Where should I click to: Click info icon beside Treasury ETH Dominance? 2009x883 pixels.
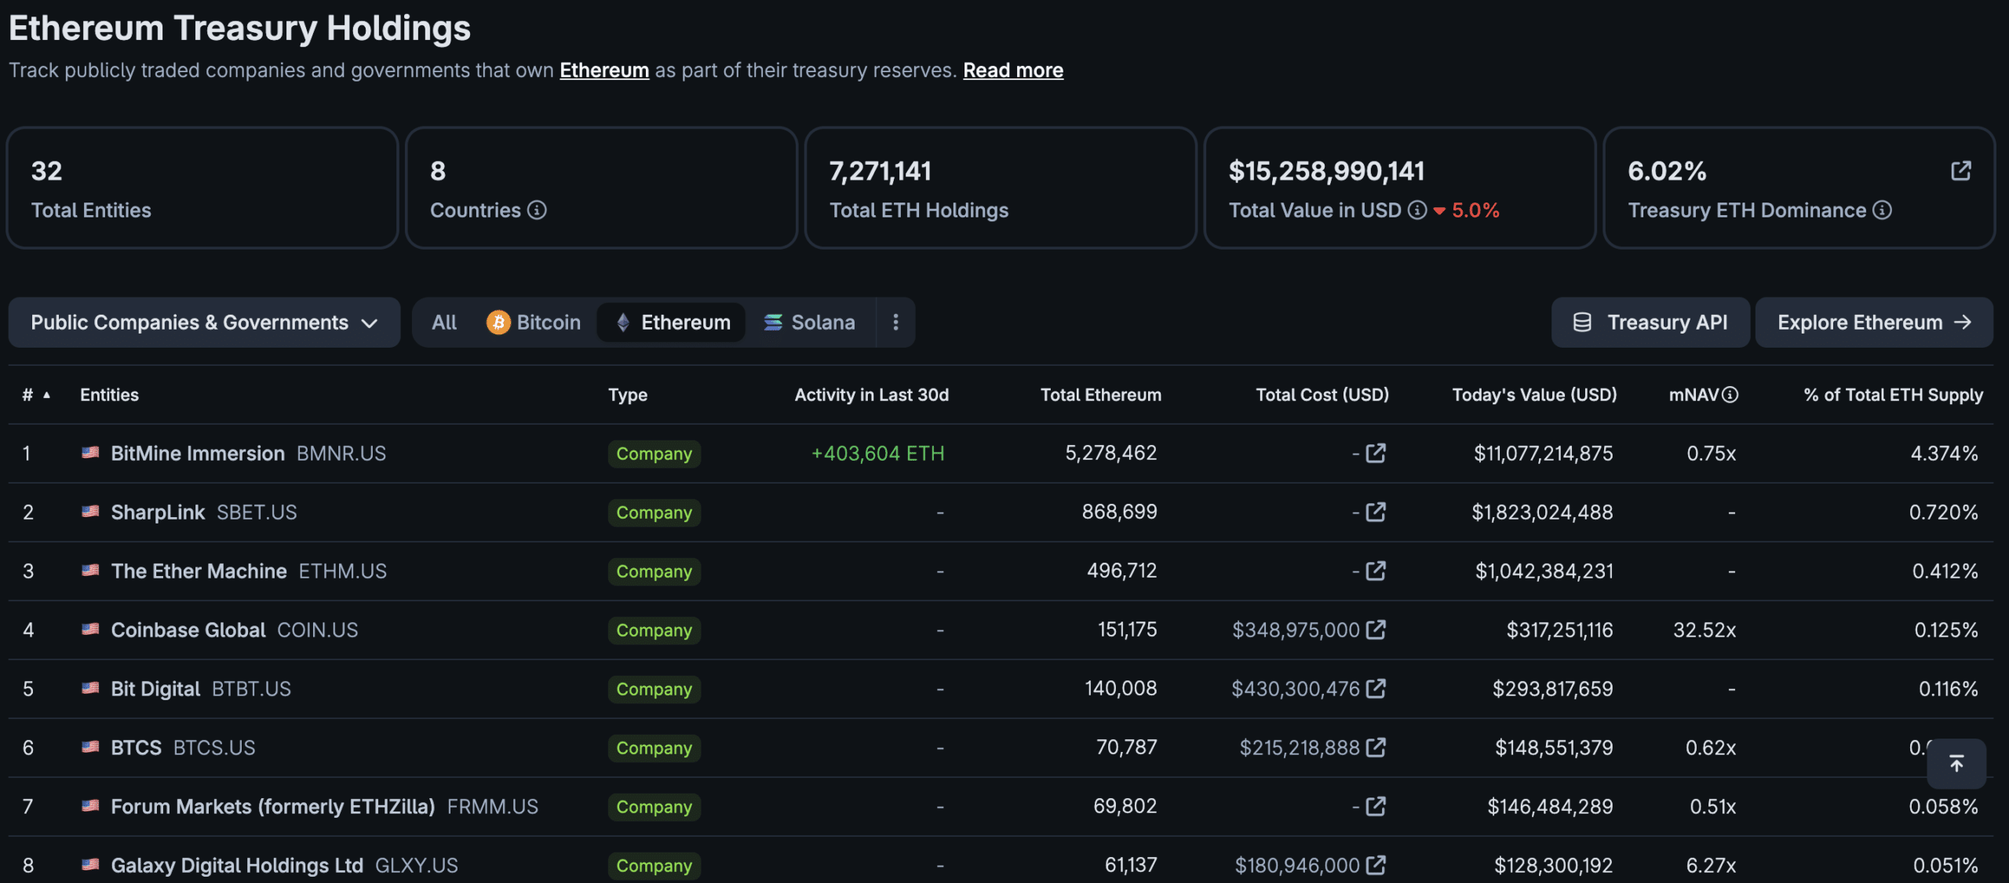pos(1882,210)
